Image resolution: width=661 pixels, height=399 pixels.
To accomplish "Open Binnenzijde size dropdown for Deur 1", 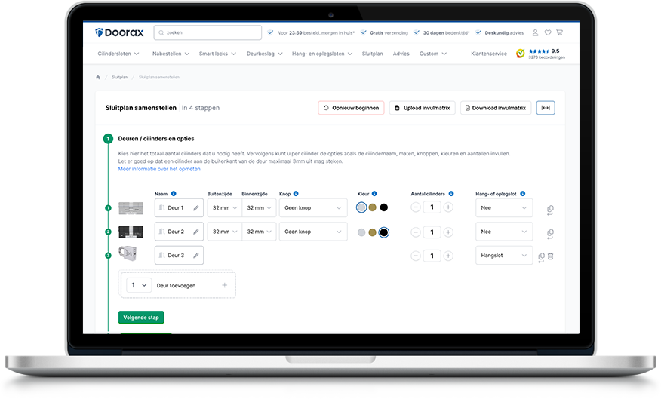I will point(259,207).
